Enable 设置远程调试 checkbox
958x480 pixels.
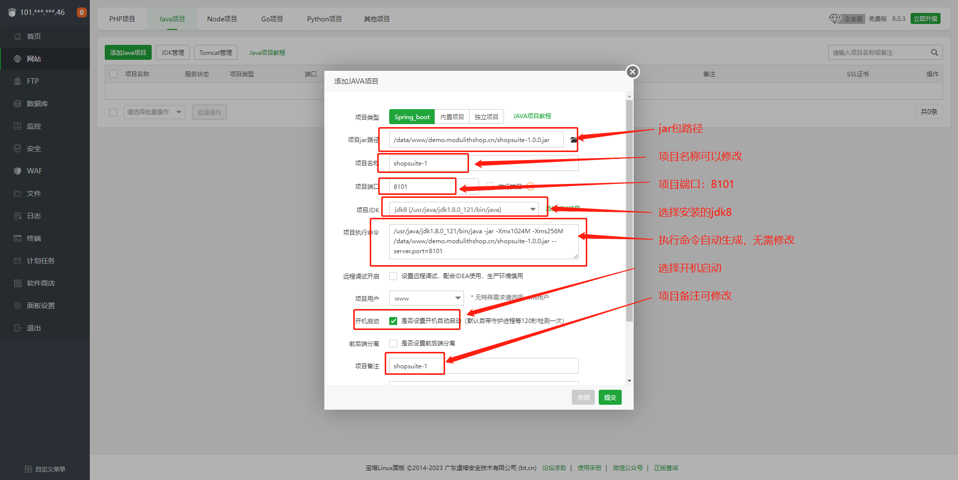click(x=393, y=276)
